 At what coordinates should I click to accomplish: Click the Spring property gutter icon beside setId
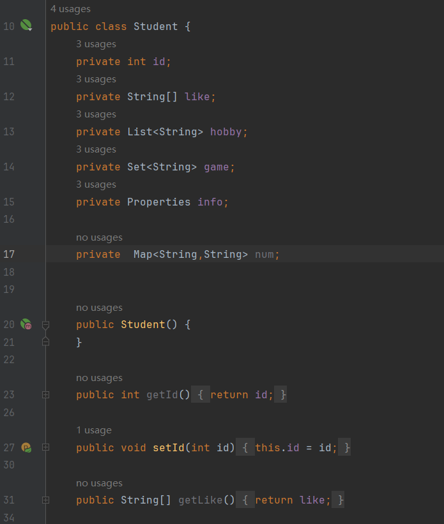pyautogui.click(x=26, y=447)
